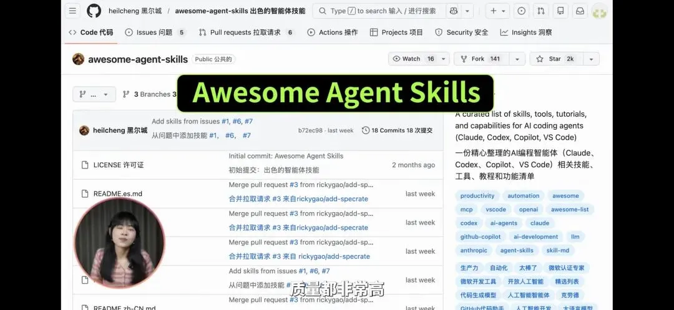Image resolution: width=674 pixels, height=310 pixels.
Task: Switch to the Code tab
Action: (90, 32)
